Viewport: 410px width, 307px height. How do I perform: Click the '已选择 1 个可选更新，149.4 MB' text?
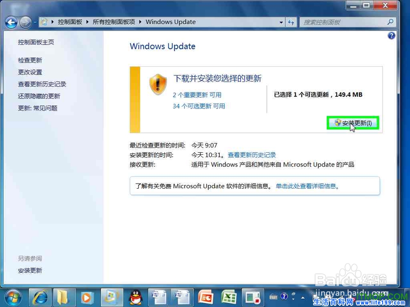(x=318, y=95)
